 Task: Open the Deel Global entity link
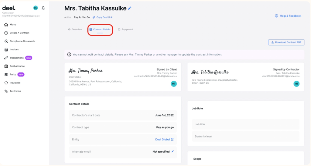[x=162, y=140]
